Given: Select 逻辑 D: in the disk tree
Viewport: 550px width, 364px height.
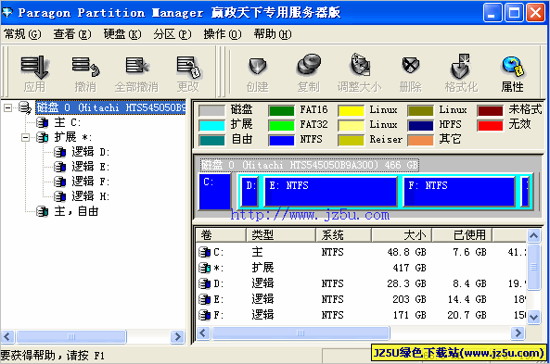Looking at the screenshot, I should [91, 152].
